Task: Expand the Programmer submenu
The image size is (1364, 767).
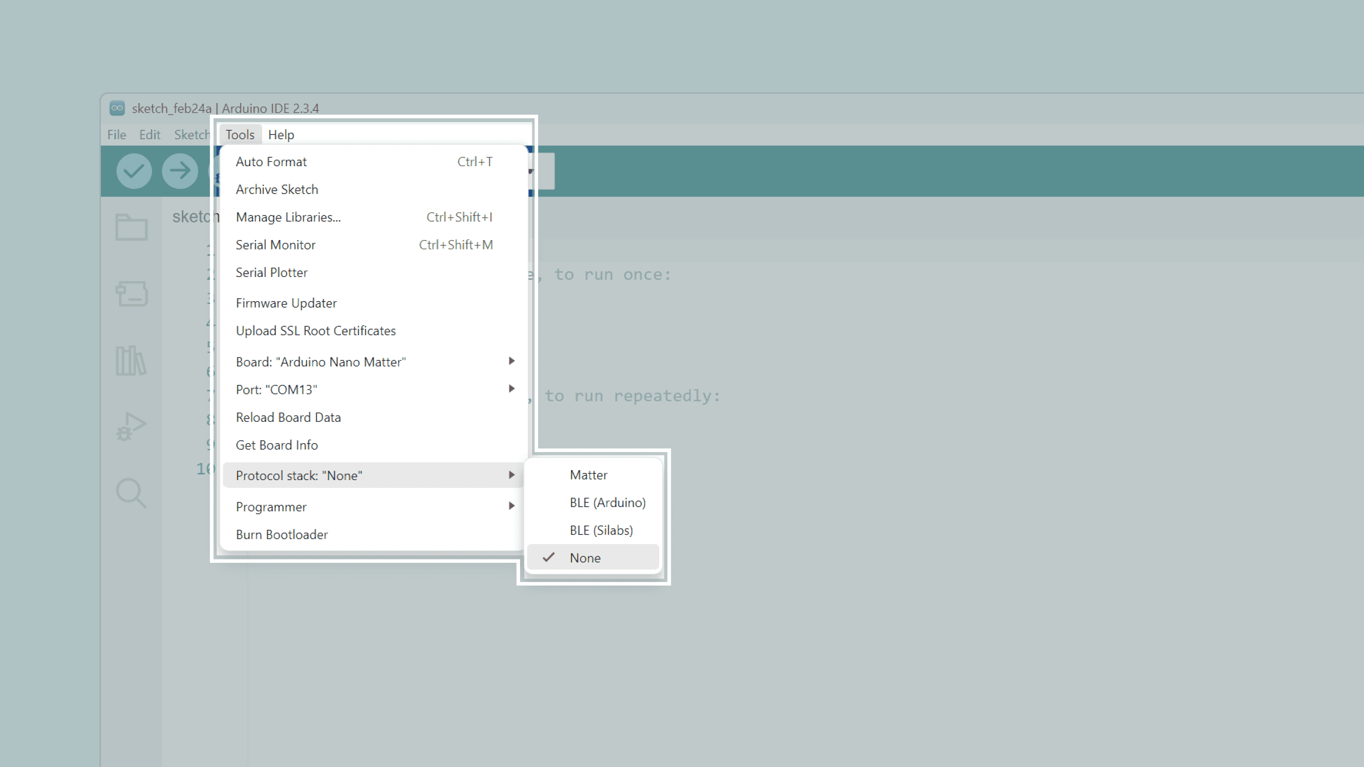Action: 271,507
